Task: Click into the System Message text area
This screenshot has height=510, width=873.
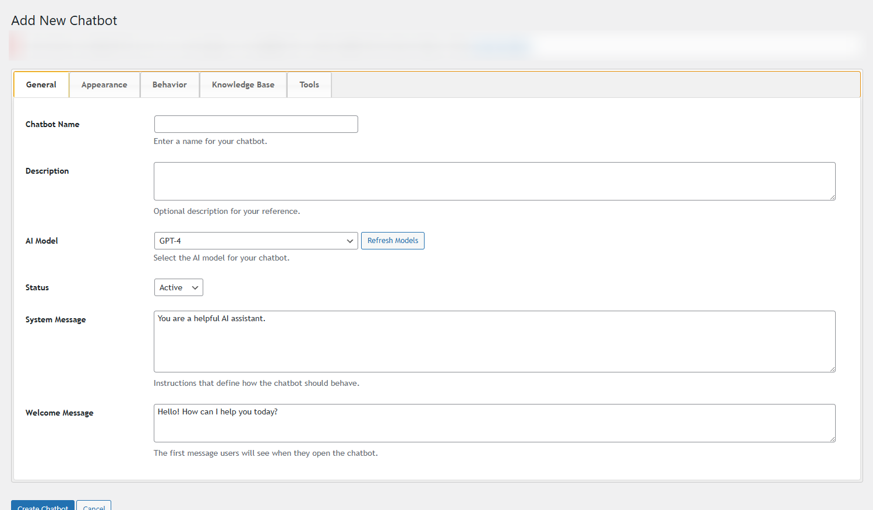Action: [494, 342]
